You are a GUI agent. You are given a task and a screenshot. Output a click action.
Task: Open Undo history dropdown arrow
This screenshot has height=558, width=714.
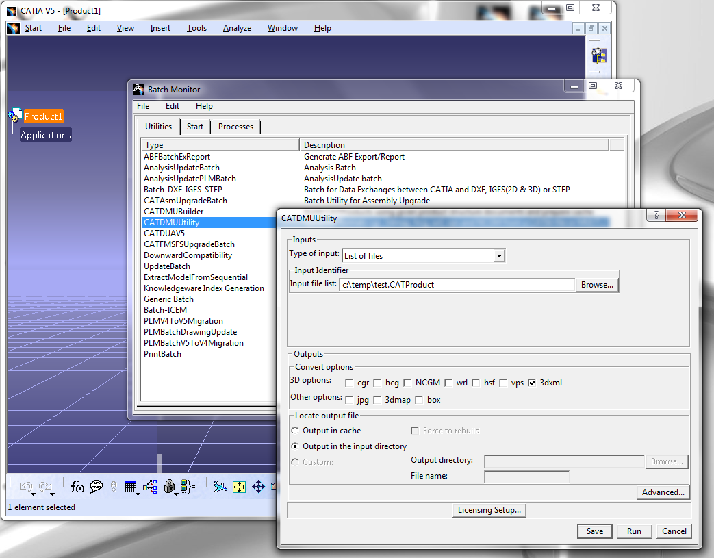click(x=34, y=494)
